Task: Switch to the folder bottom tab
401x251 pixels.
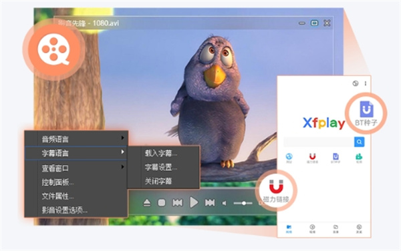Action: tap(336, 229)
